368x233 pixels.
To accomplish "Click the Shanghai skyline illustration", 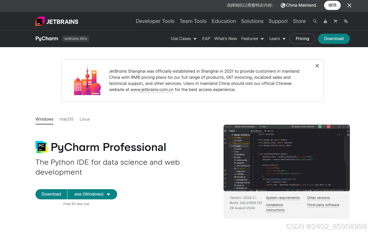I will tap(87, 81).
